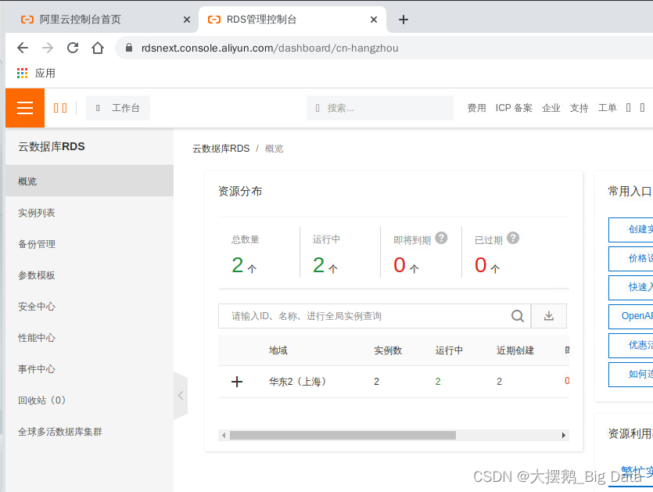Click the 搜索 search field in top bar
The image size is (653, 492).
click(x=380, y=108)
